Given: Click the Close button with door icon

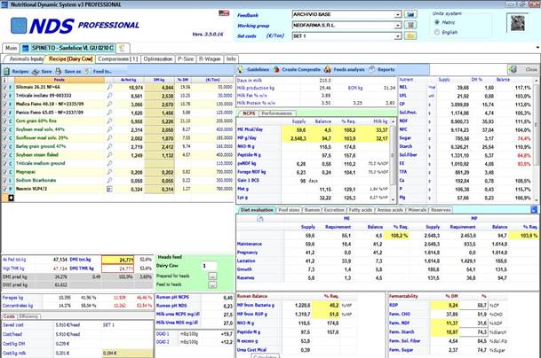Looking at the screenshot, I should pyautogui.click(x=522, y=69).
